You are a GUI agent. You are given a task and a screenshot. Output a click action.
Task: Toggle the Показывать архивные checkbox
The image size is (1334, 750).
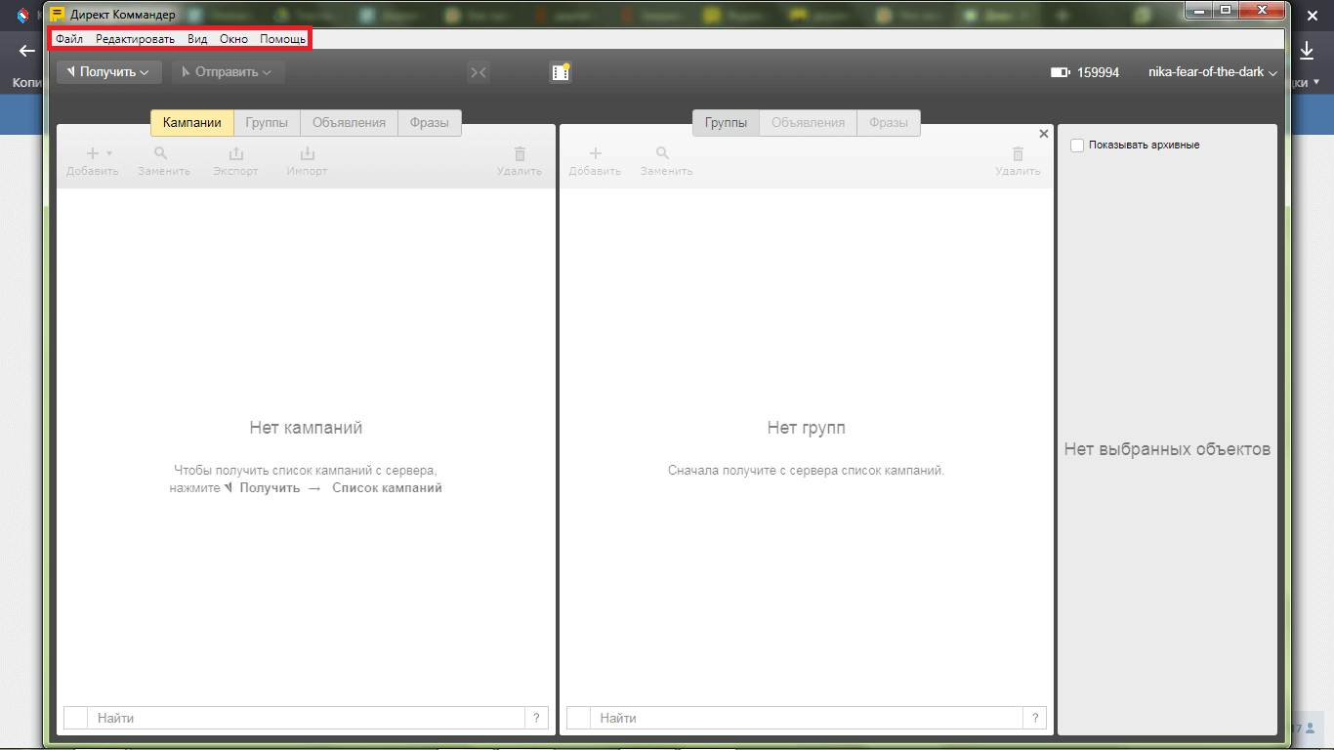point(1077,146)
